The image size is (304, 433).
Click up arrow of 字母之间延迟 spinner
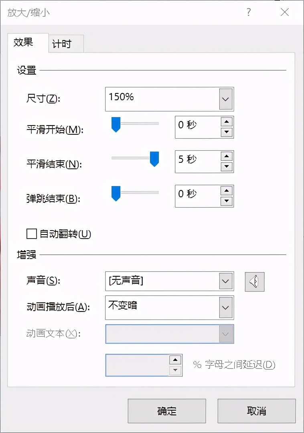coord(175,361)
